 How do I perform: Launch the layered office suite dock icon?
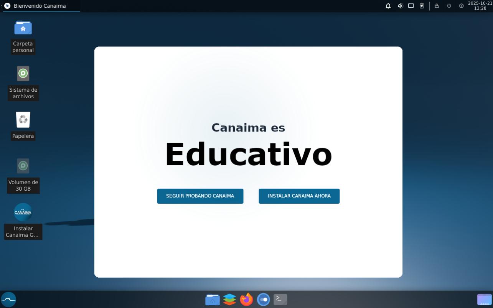coord(229,299)
